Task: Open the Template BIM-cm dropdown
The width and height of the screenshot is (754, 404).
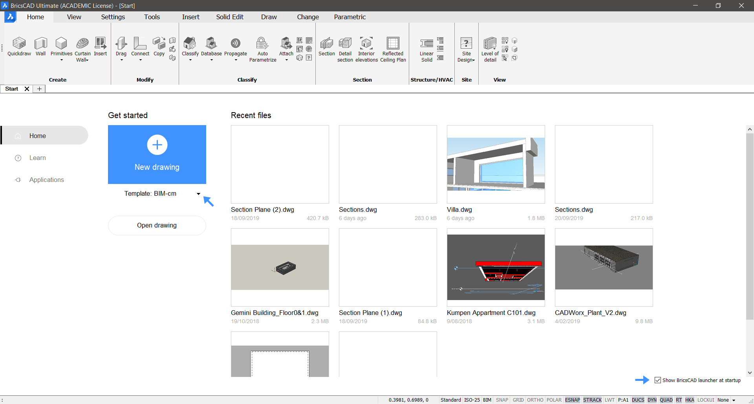Action: 198,194
